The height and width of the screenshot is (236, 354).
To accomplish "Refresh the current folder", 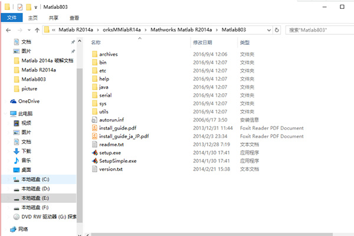I will pyautogui.click(x=277, y=30).
